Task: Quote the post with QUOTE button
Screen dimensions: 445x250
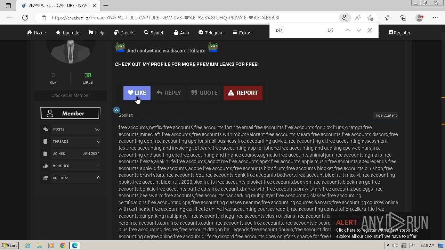Action: (204, 93)
